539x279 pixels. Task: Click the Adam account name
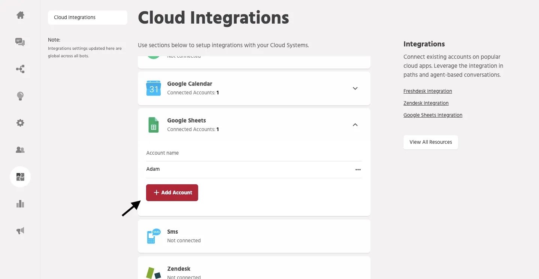[x=153, y=169]
